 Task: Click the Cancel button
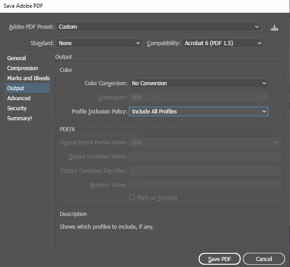click(264, 259)
